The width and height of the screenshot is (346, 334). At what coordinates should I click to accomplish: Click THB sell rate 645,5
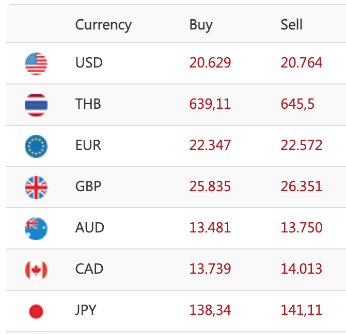point(297,104)
